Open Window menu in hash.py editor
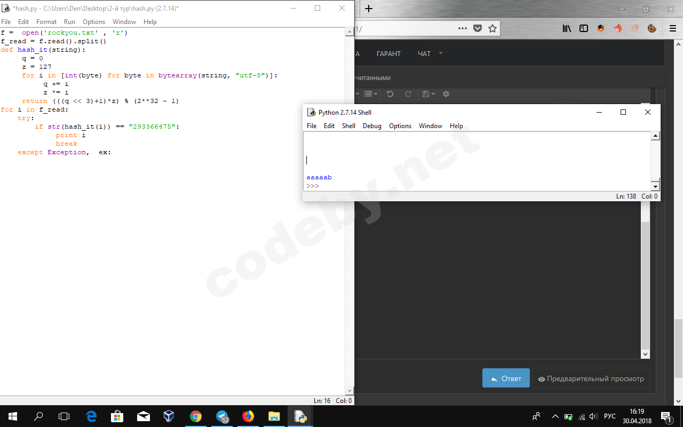Screen dimensions: 683x427 tap(124, 22)
